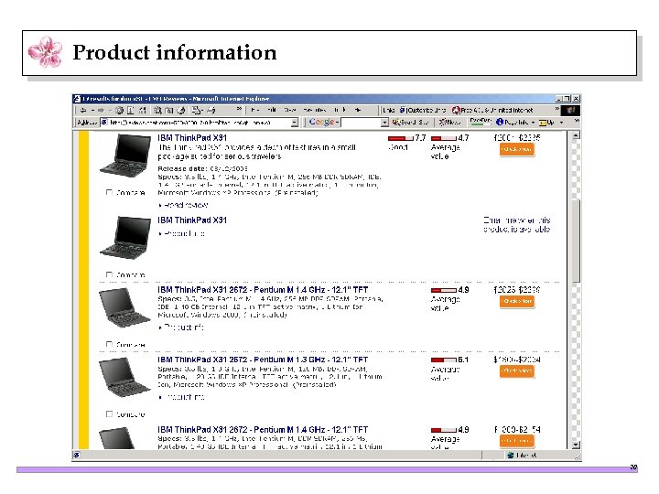The width and height of the screenshot is (659, 494).
Task: Open the top IBM ThinkPad X31 title link
Action: point(192,138)
